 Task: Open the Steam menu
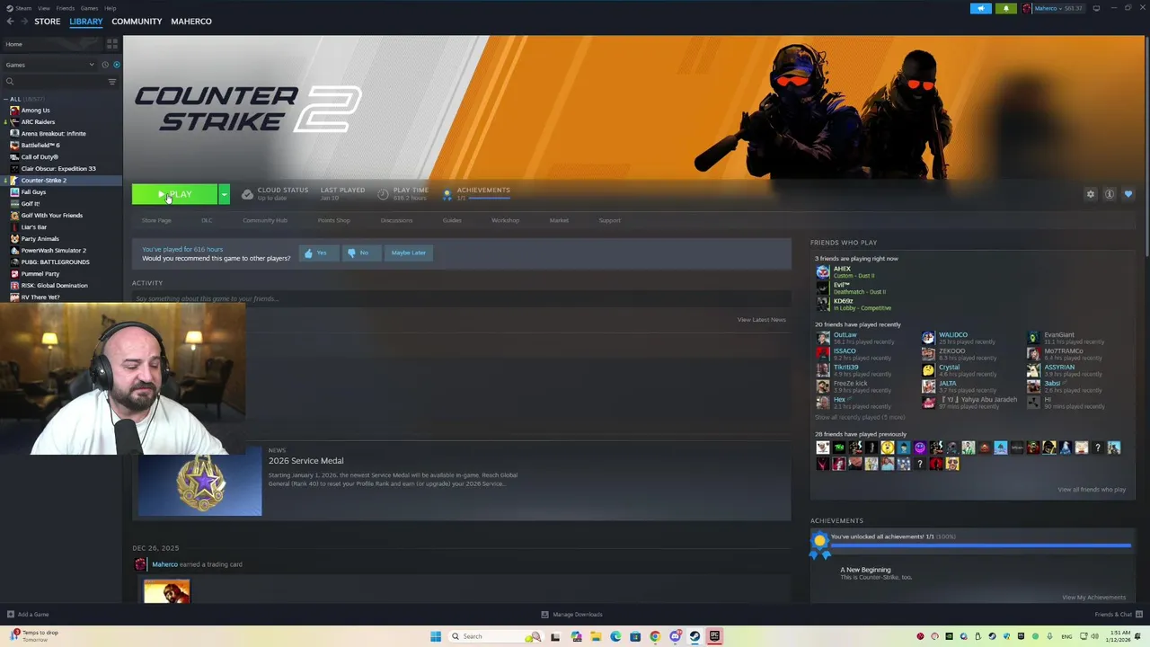coord(22,8)
